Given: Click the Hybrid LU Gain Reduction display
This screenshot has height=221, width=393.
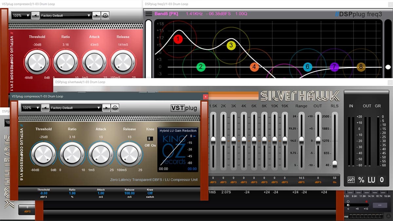Looking at the screenshot, I should (178, 150).
